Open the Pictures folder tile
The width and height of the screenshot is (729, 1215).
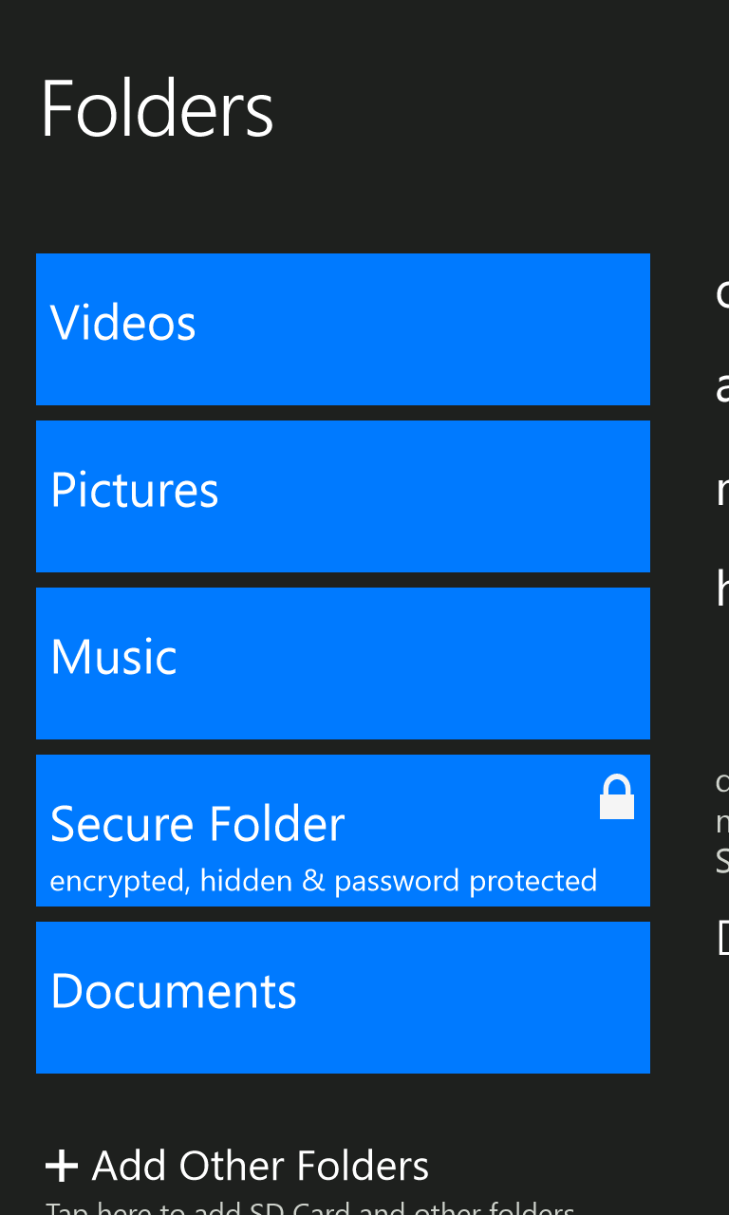(343, 496)
